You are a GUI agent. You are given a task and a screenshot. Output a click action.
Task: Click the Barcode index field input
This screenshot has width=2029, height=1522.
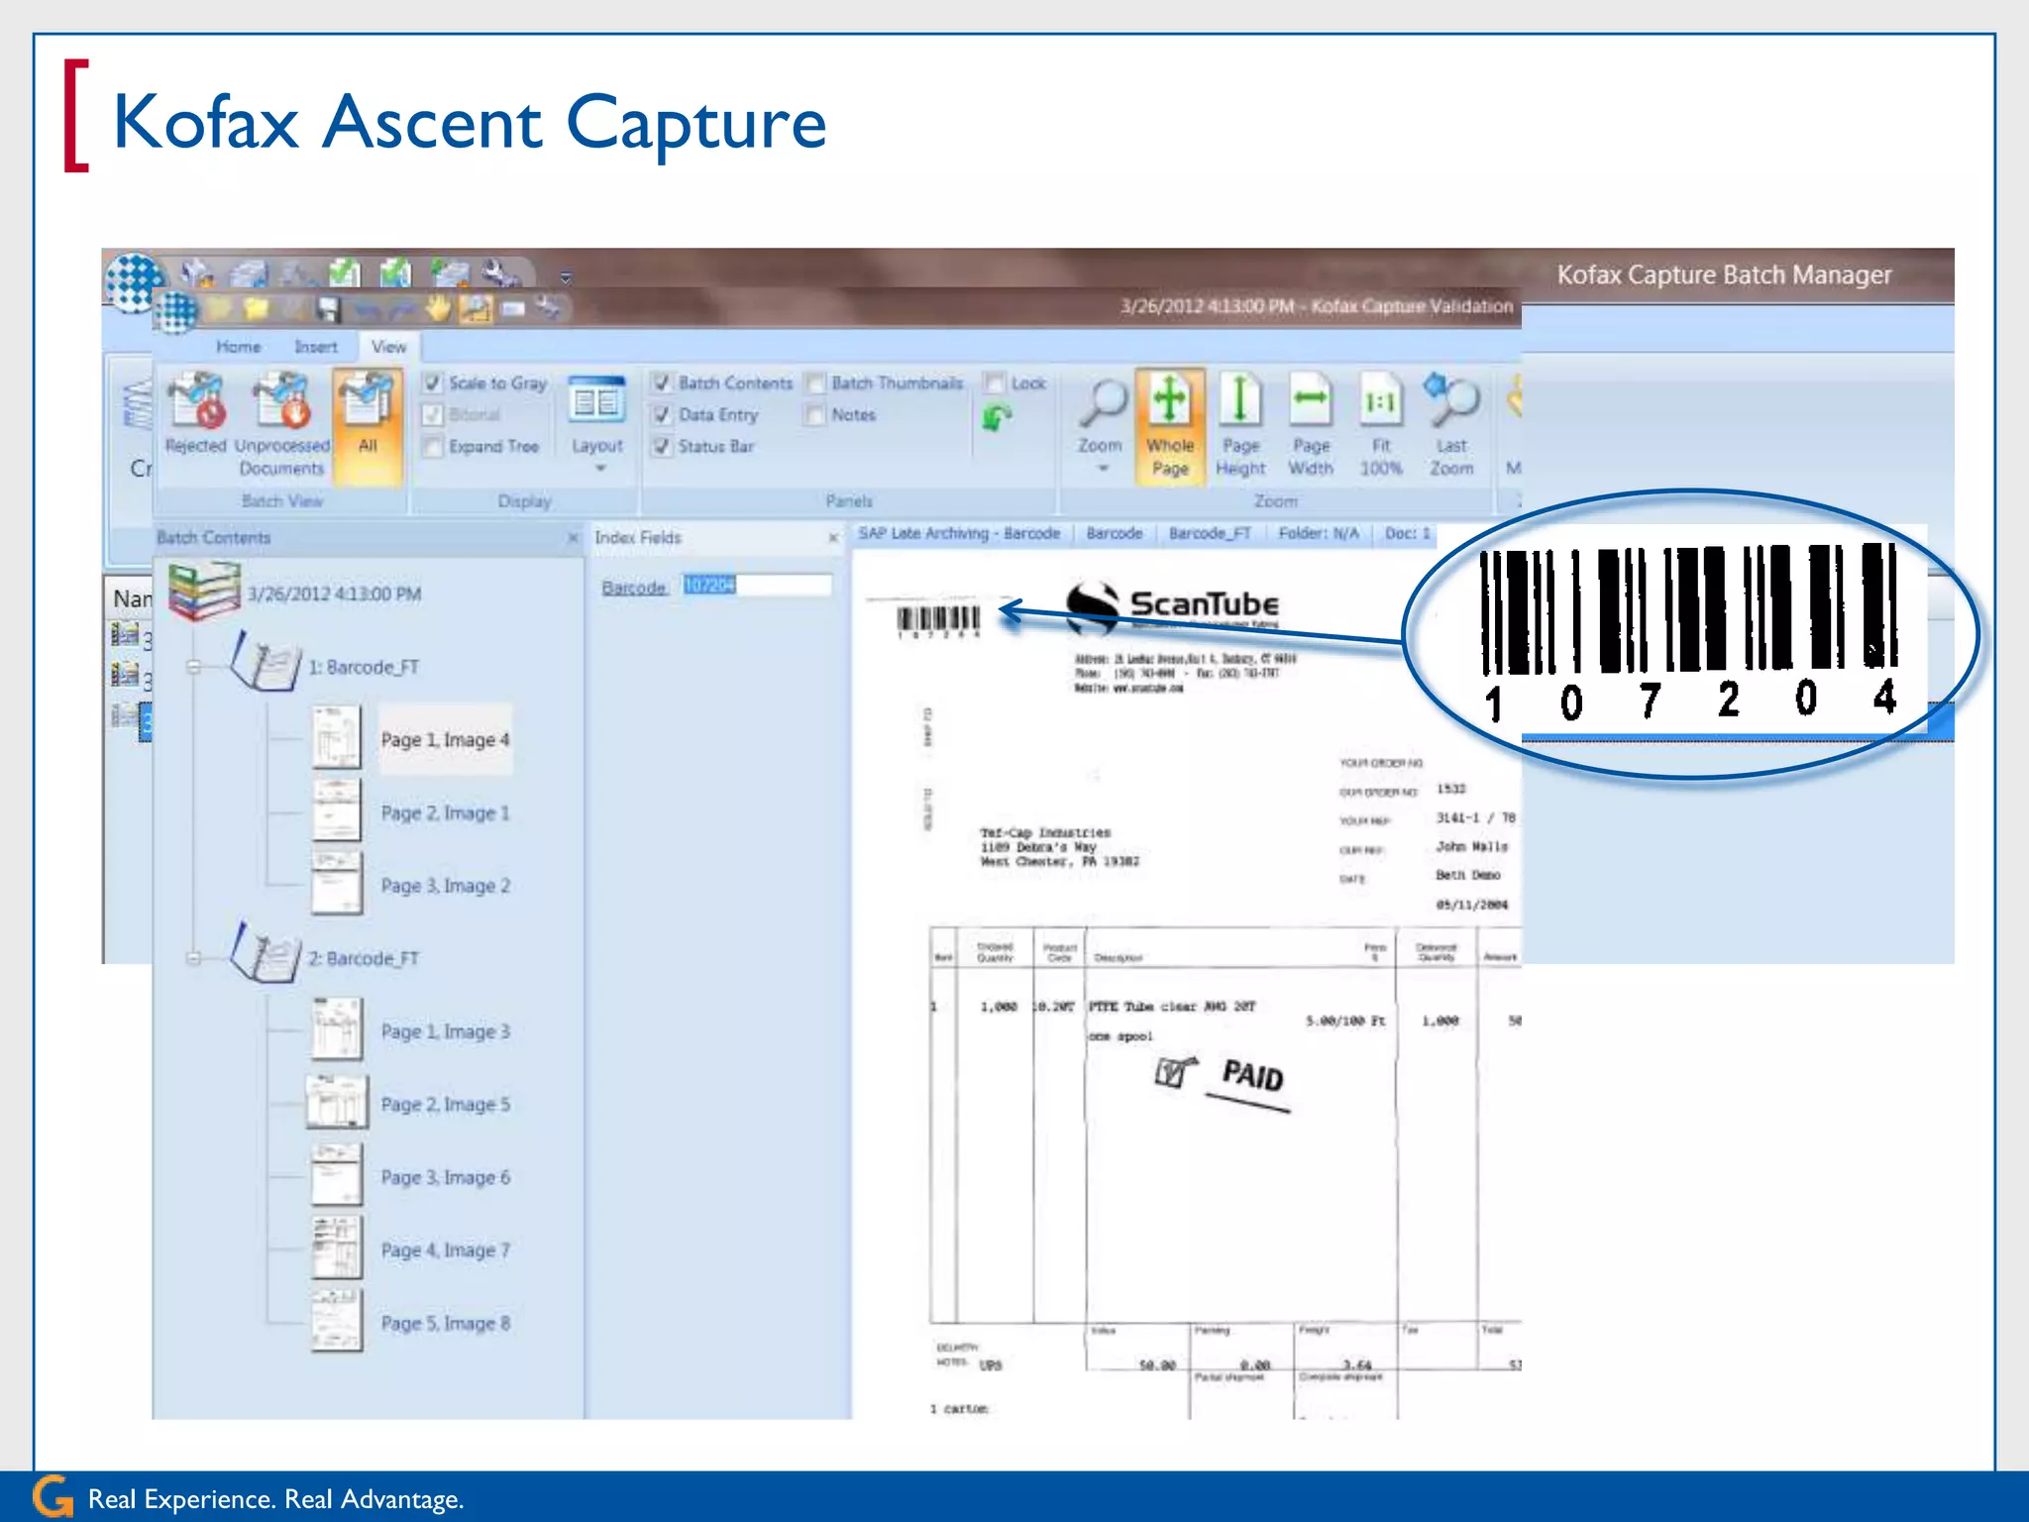point(757,586)
